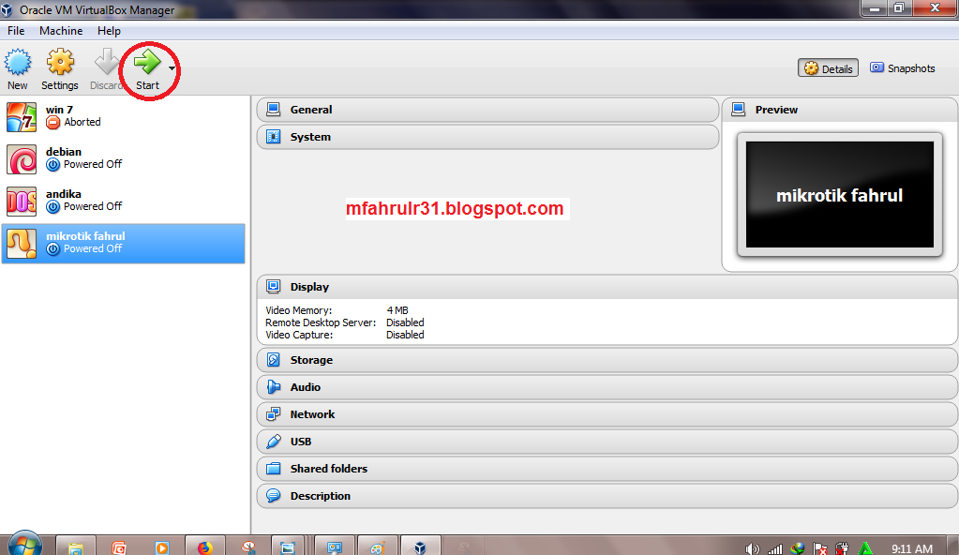Open the volume speaker tray icon

(752, 548)
